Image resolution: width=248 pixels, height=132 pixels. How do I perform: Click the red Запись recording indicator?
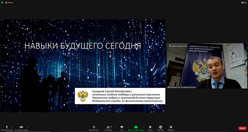pyautogui.click(x=9, y=2)
